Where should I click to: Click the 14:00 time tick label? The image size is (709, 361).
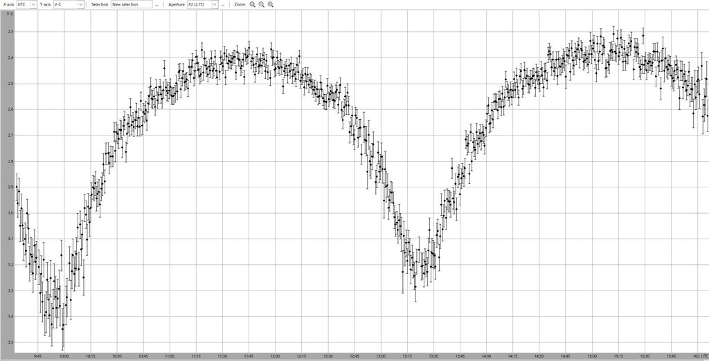[486, 356]
